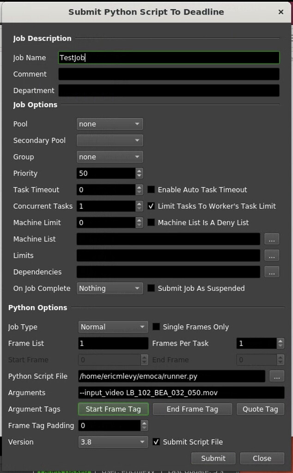Uncheck Limit Tasks To Worker's Task Limit
Screen dimensions: 293x473
coord(151,206)
